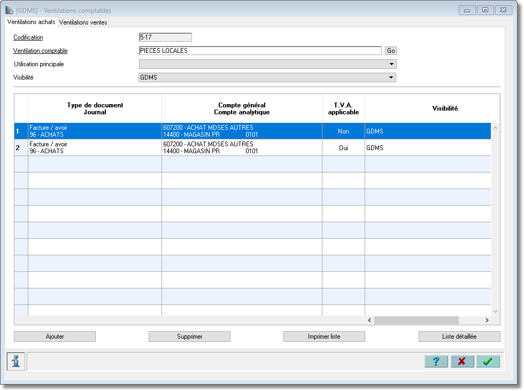This screenshot has width=524, height=391.
Task: Click row 2 Facture / avoir cell
Action: [95, 147]
